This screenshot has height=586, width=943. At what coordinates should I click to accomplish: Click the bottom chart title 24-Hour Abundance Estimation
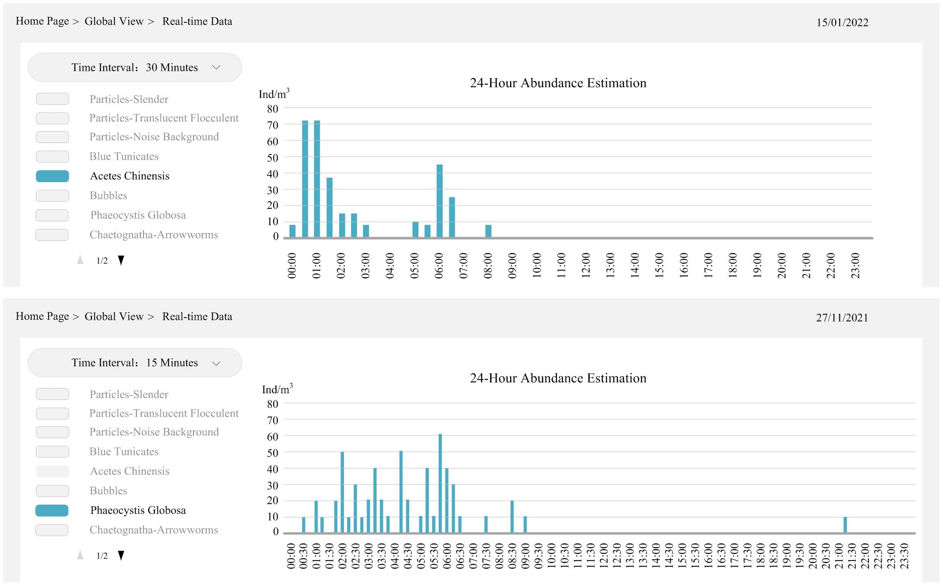click(558, 378)
